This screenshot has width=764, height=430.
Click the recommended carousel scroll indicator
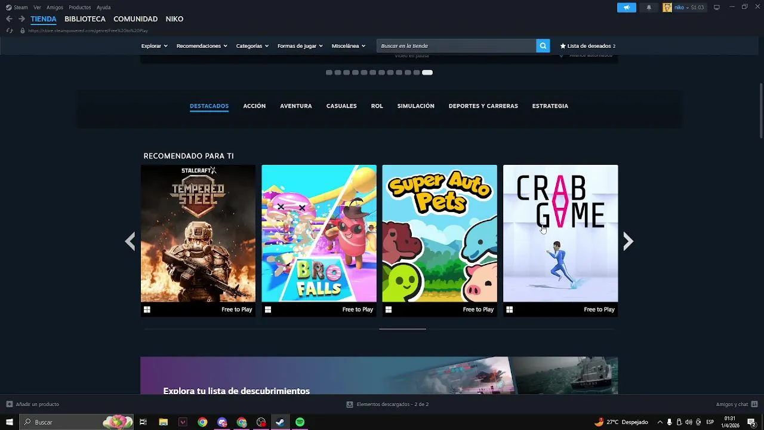(403, 329)
